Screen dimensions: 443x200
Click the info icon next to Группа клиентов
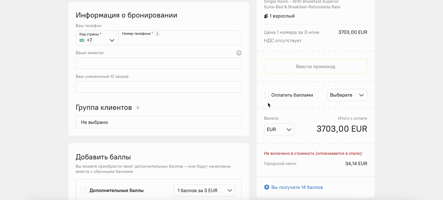138,108
